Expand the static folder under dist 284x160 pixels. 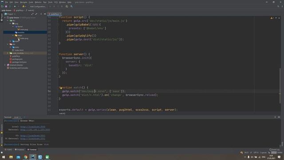[10, 47]
